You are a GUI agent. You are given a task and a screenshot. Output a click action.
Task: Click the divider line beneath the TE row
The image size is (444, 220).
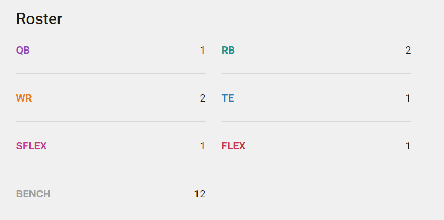coord(316,121)
